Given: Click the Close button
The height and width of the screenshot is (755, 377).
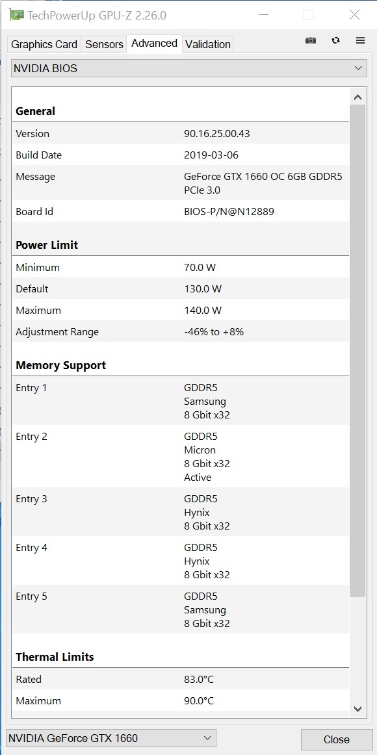Looking at the screenshot, I should click(336, 739).
